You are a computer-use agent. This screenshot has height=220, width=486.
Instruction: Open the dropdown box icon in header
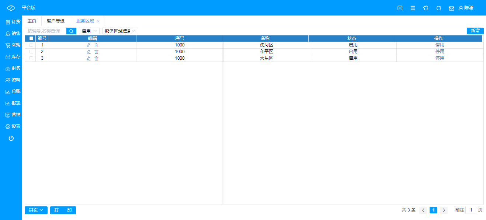click(x=400, y=8)
